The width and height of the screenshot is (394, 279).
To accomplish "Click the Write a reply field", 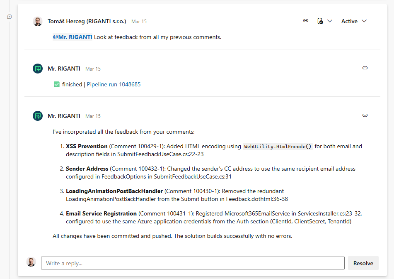I will point(192,263).
